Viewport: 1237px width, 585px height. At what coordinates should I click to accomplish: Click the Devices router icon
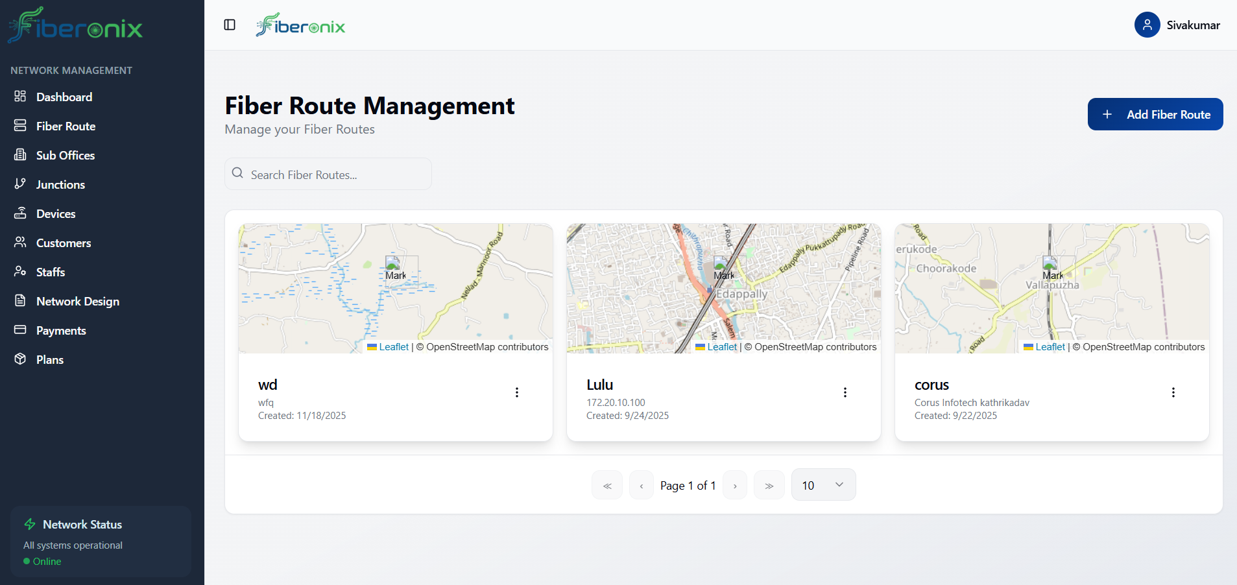pos(20,213)
